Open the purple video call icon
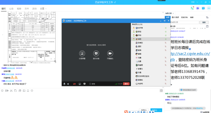 click(198, 8)
